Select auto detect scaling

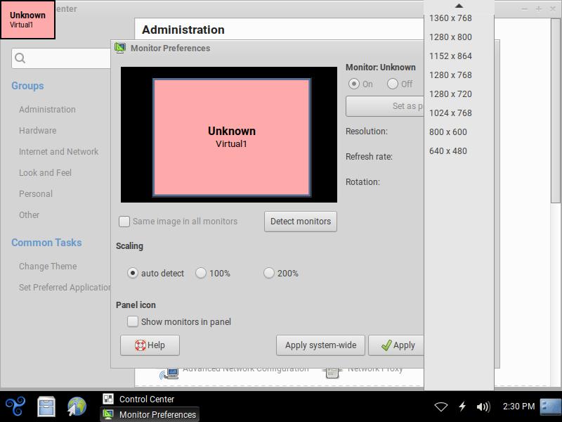[133, 273]
